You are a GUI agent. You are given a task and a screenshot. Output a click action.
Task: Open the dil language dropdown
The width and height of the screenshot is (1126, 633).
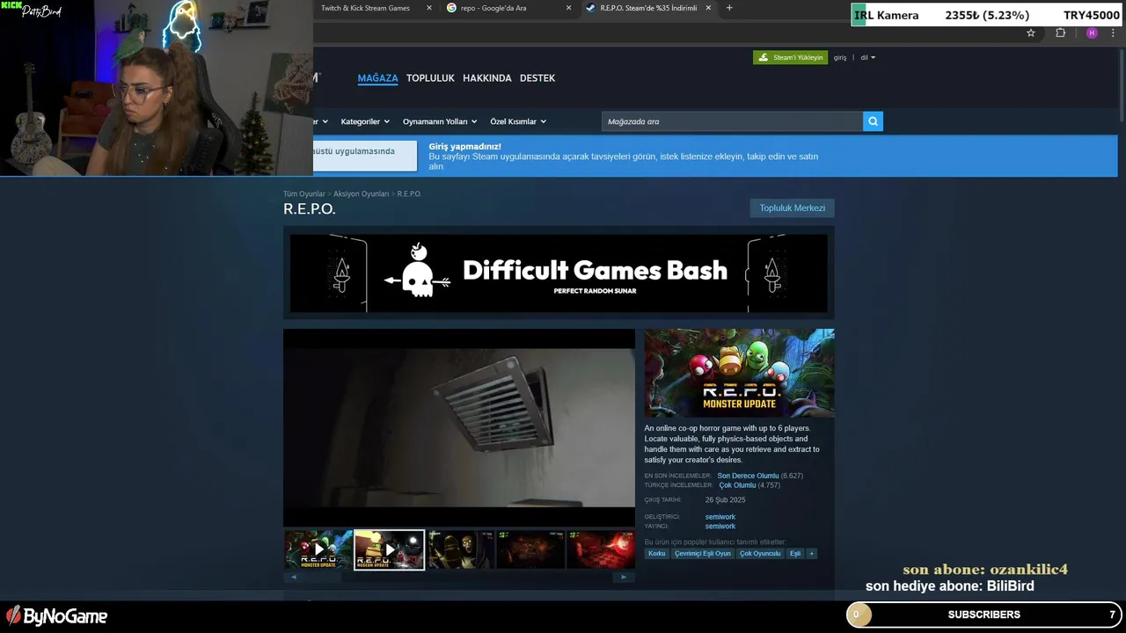pos(867,57)
